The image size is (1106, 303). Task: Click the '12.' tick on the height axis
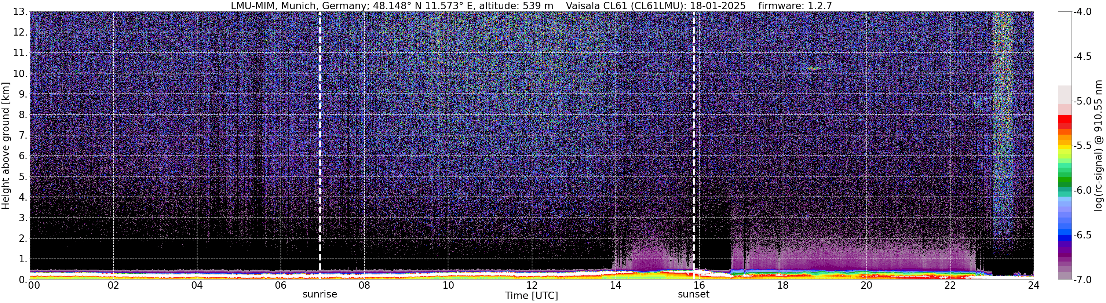click(20, 33)
